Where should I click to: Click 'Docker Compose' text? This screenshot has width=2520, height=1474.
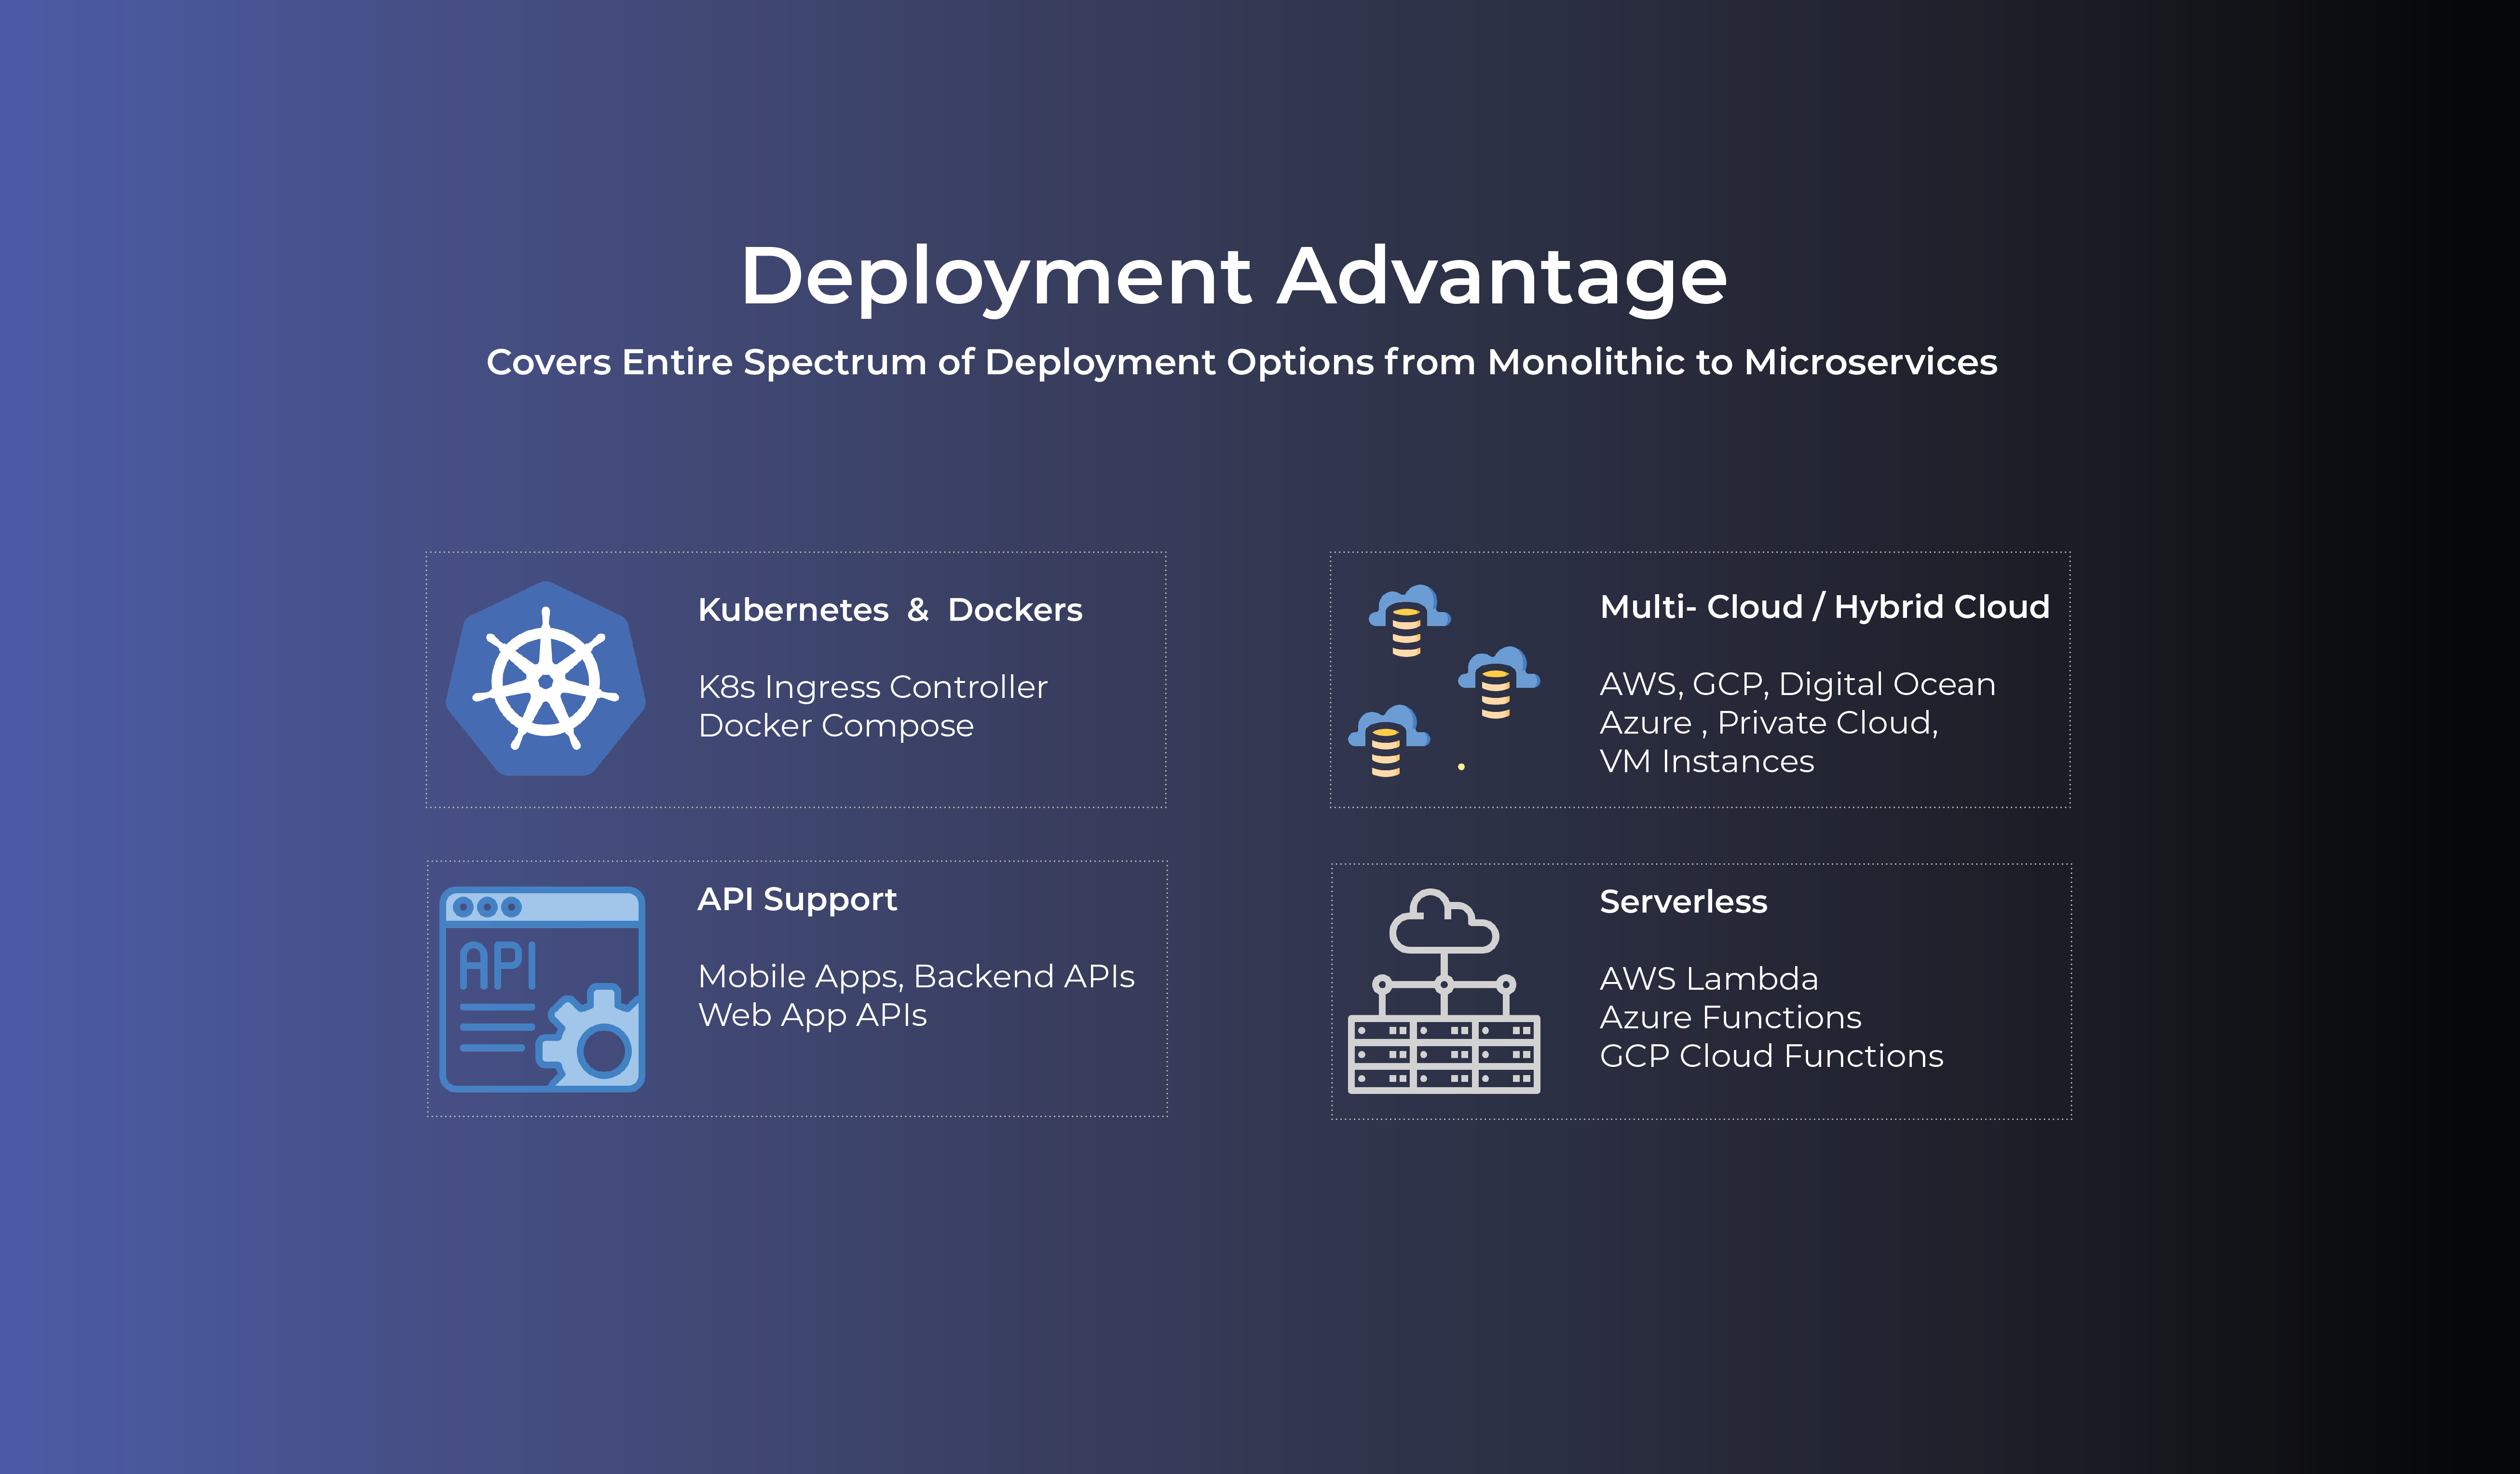836,726
